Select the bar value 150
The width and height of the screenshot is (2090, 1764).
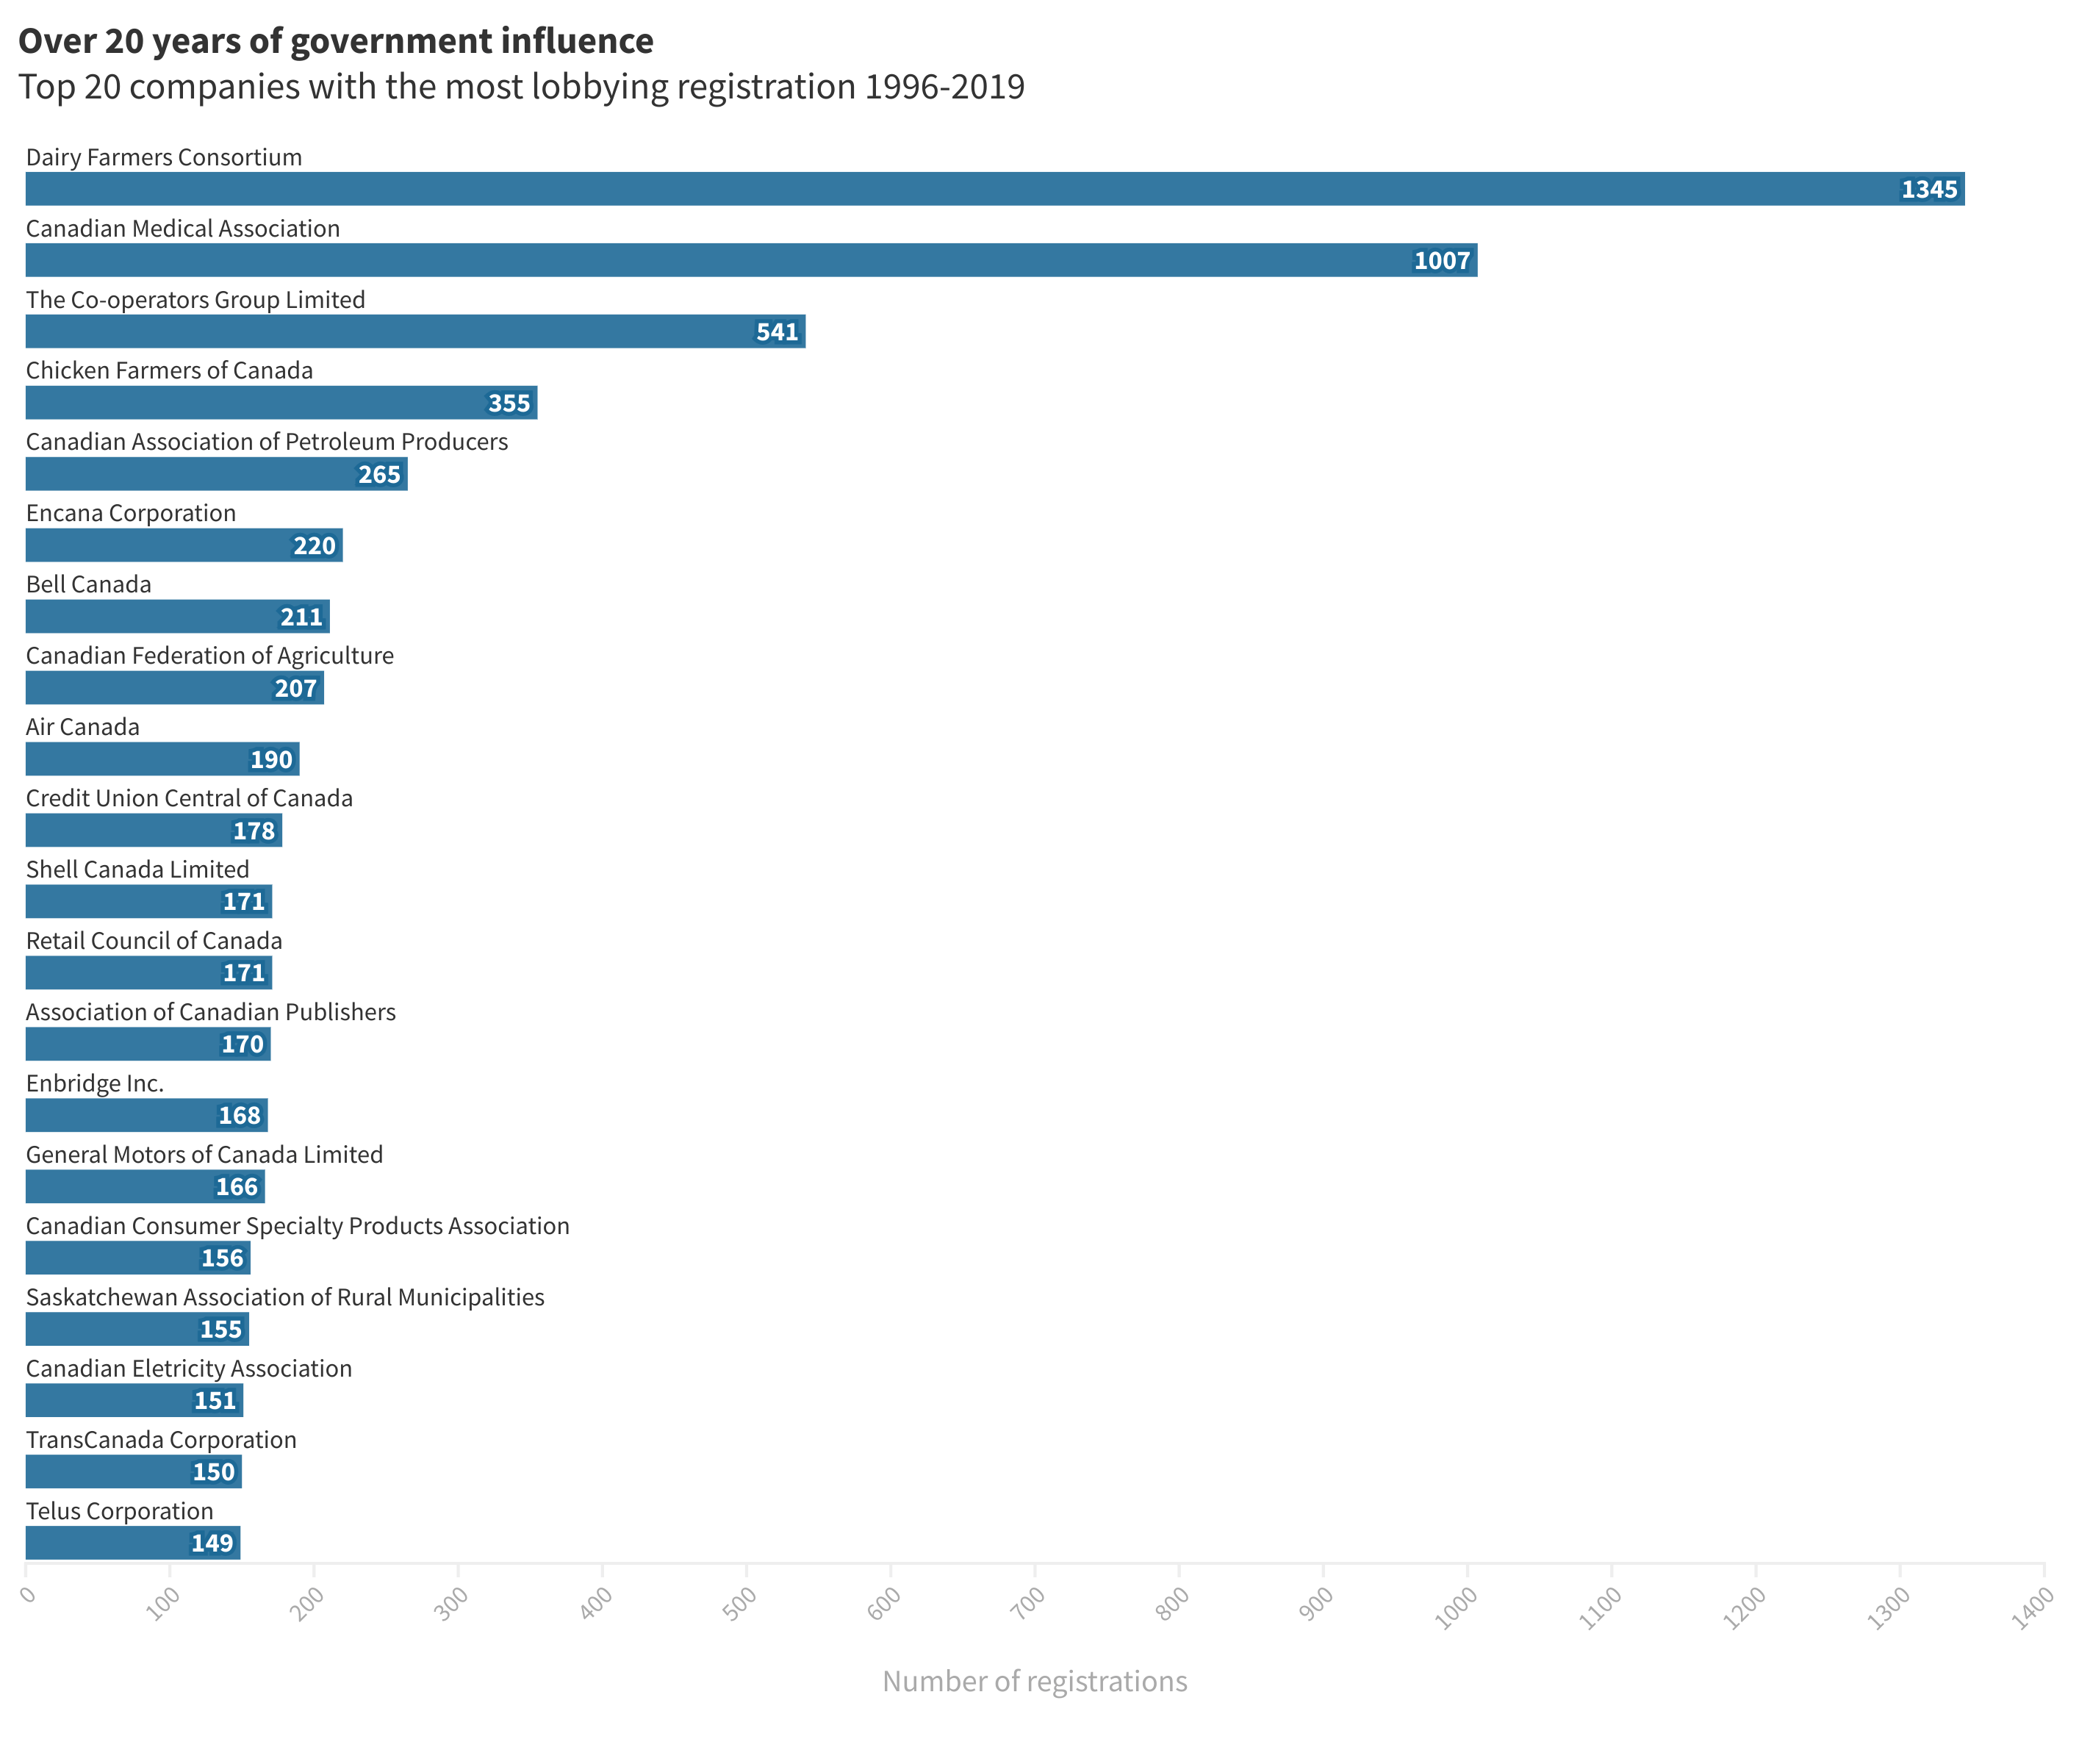click(214, 1472)
